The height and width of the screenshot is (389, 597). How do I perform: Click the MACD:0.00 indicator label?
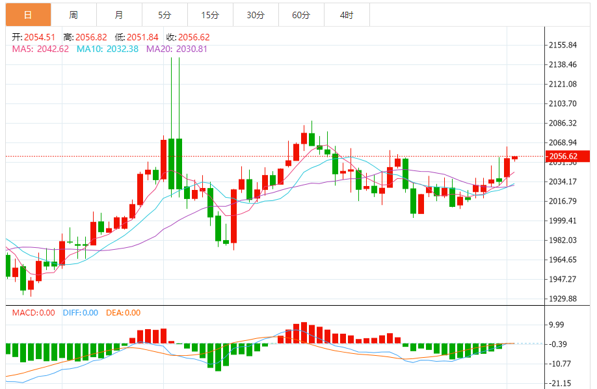(34, 313)
